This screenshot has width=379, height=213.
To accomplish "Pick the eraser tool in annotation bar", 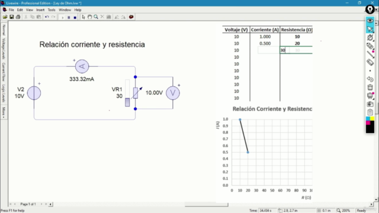I will 370,62.
